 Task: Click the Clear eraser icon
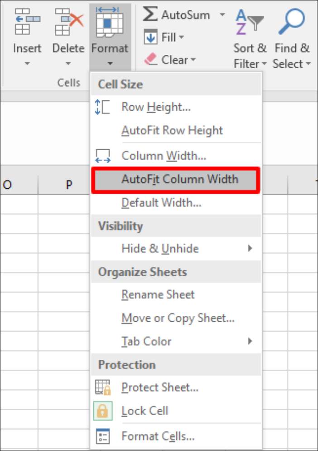[x=150, y=59]
